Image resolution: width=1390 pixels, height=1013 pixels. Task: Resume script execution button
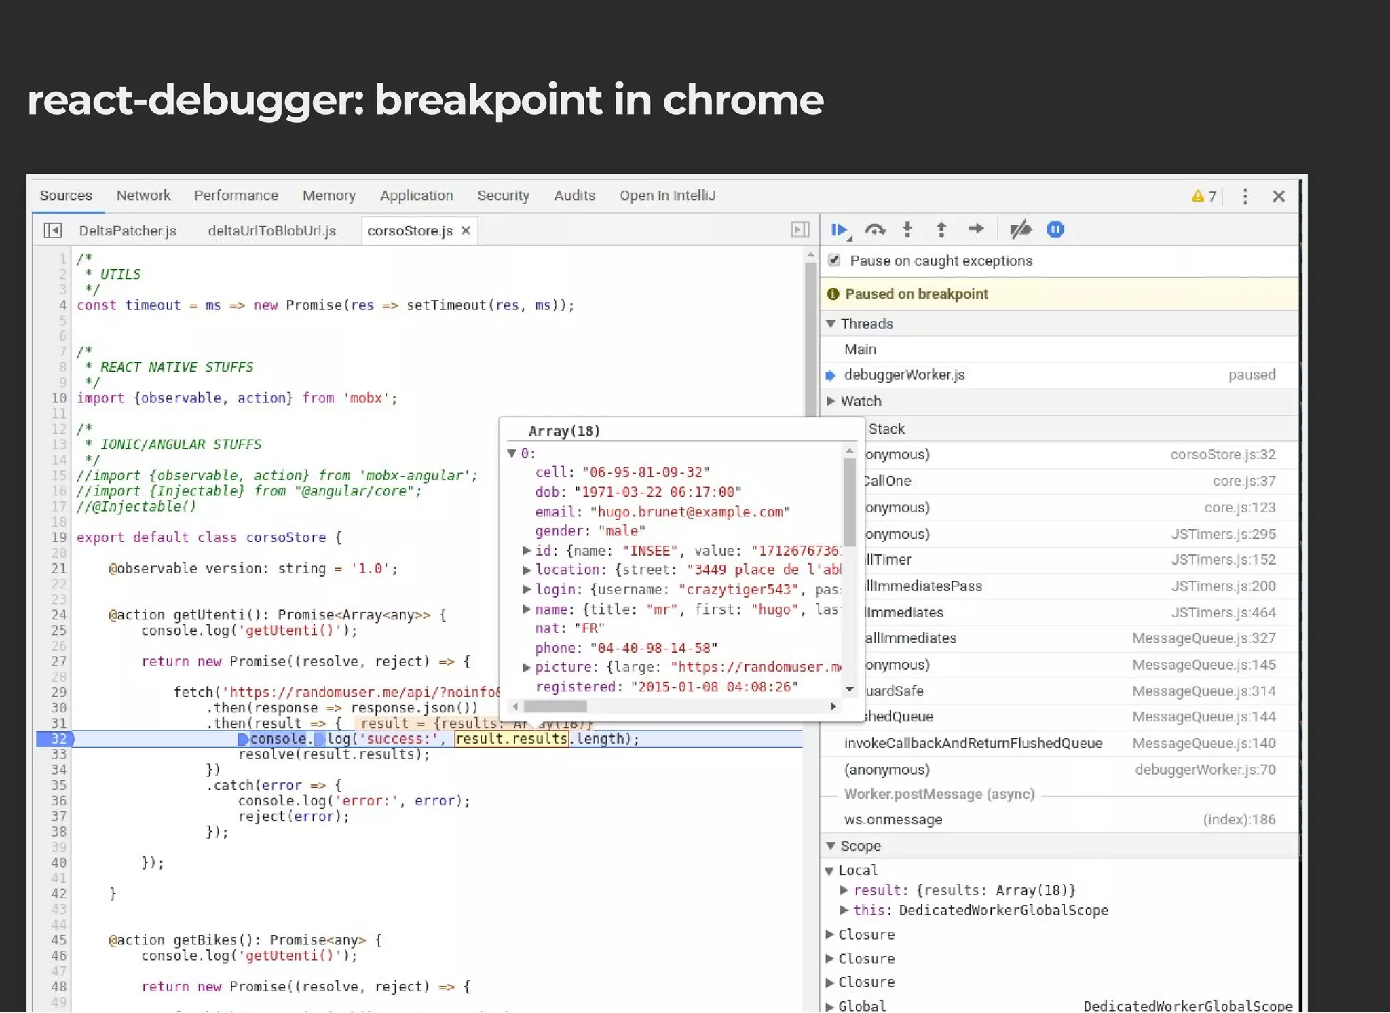[840, 230]
